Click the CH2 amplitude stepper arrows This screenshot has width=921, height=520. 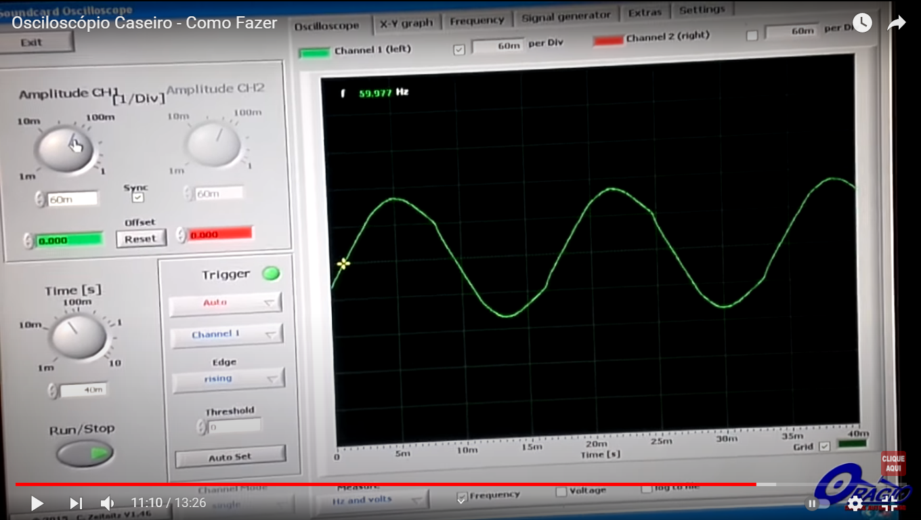pyautogui.click(x=188, y=194)
